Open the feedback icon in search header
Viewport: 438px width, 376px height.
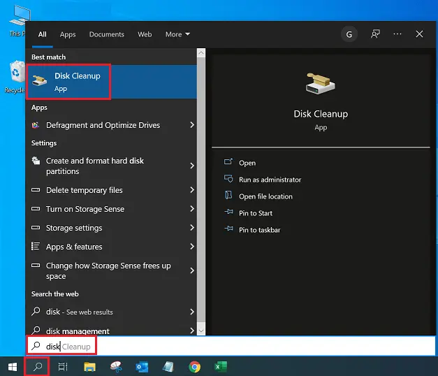pyautogui.click(x=375, y=34)
